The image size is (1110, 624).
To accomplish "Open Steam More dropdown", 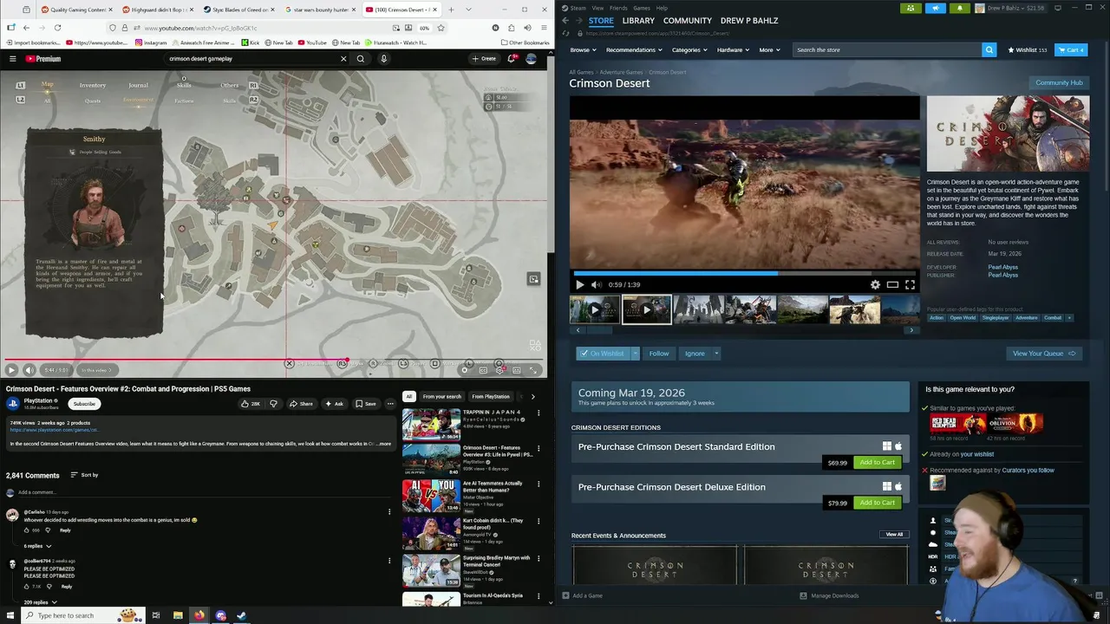I will [x=769, y=50].
